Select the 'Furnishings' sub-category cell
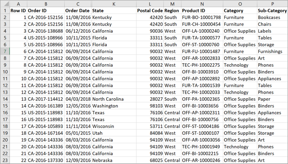The width and height of the screenshot is (288, 164). pos(272,52)
